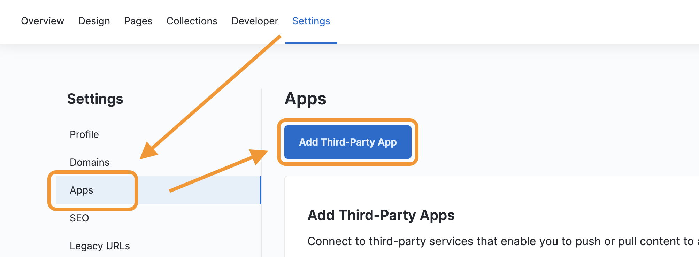
Task: Click the Add Third-Party App button
Action: (348, 142)
